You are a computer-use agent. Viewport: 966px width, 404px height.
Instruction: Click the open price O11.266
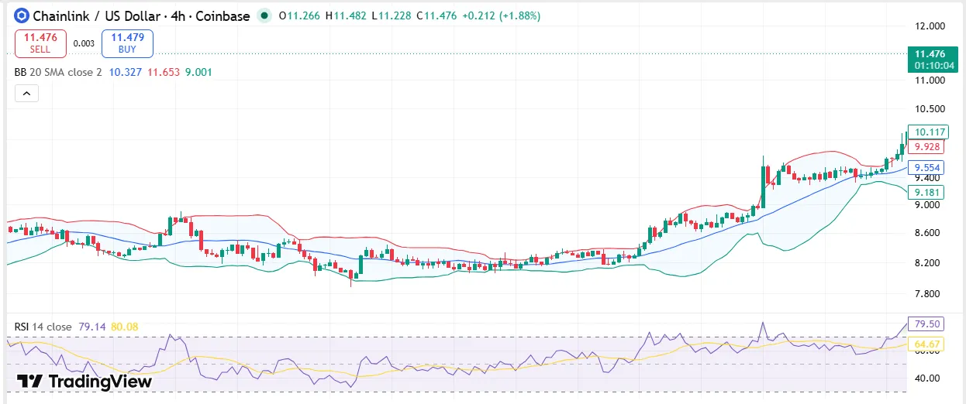pyautogui.click(x=300, y=15)
